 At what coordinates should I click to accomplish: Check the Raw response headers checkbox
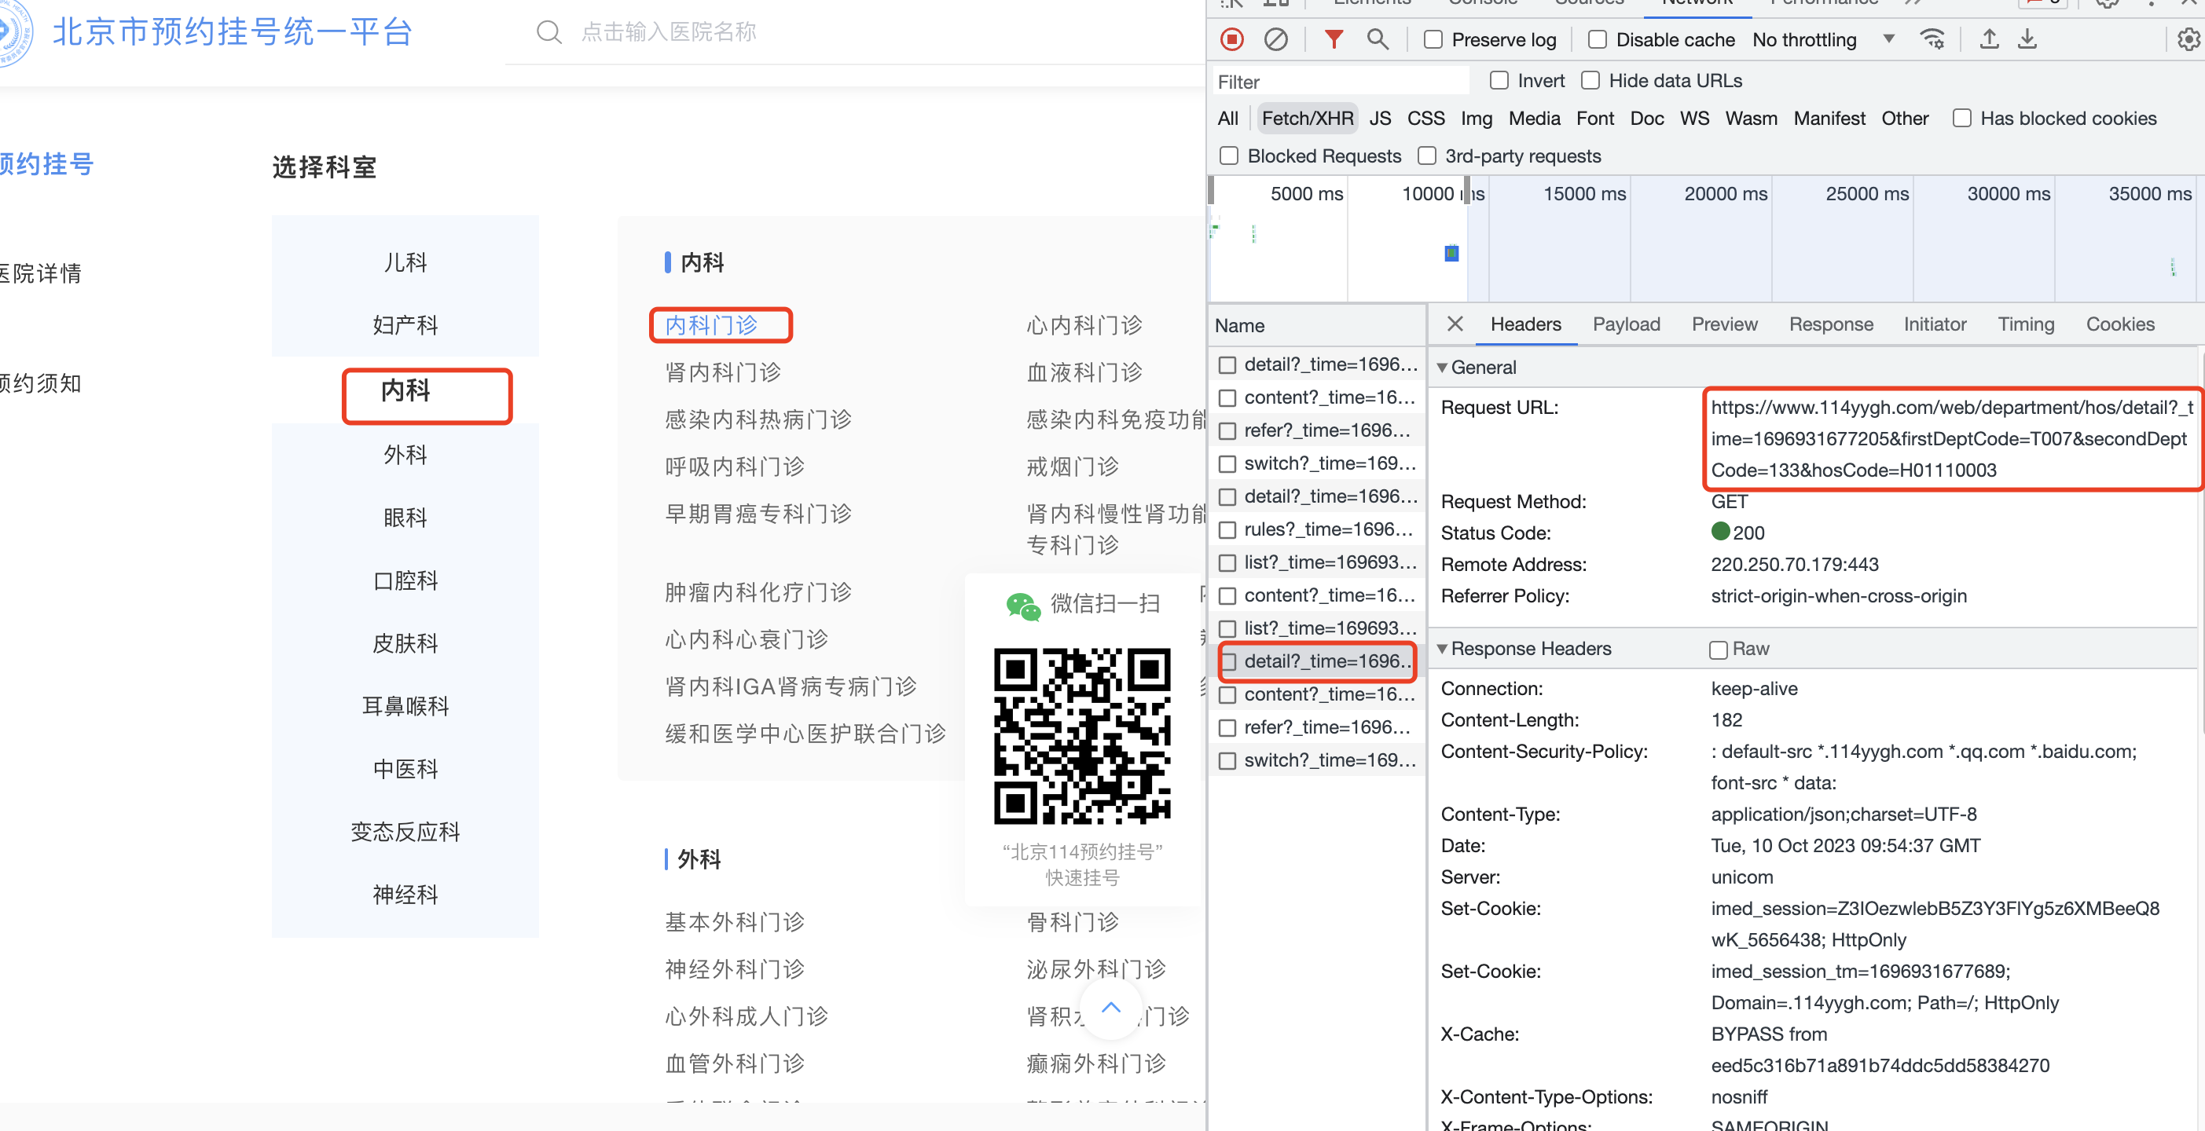1718,650
